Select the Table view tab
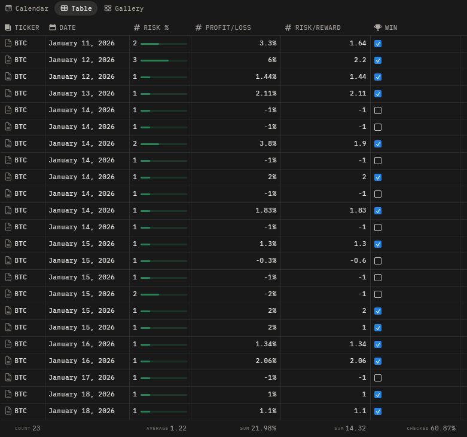467x437 pixels. tap(76, 8)
